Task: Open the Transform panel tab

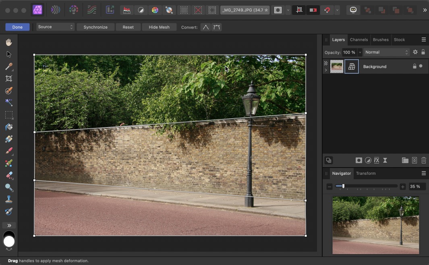Action: [365, 173]
